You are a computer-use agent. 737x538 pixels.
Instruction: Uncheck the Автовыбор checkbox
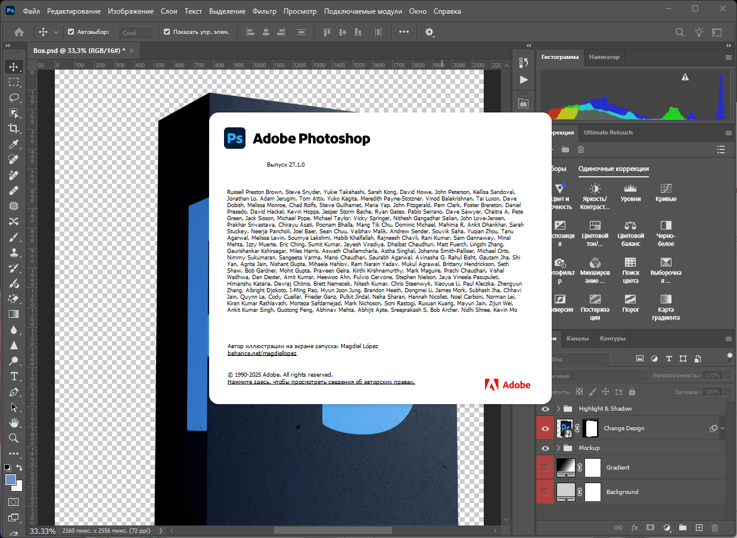click(x=71, y=32)
